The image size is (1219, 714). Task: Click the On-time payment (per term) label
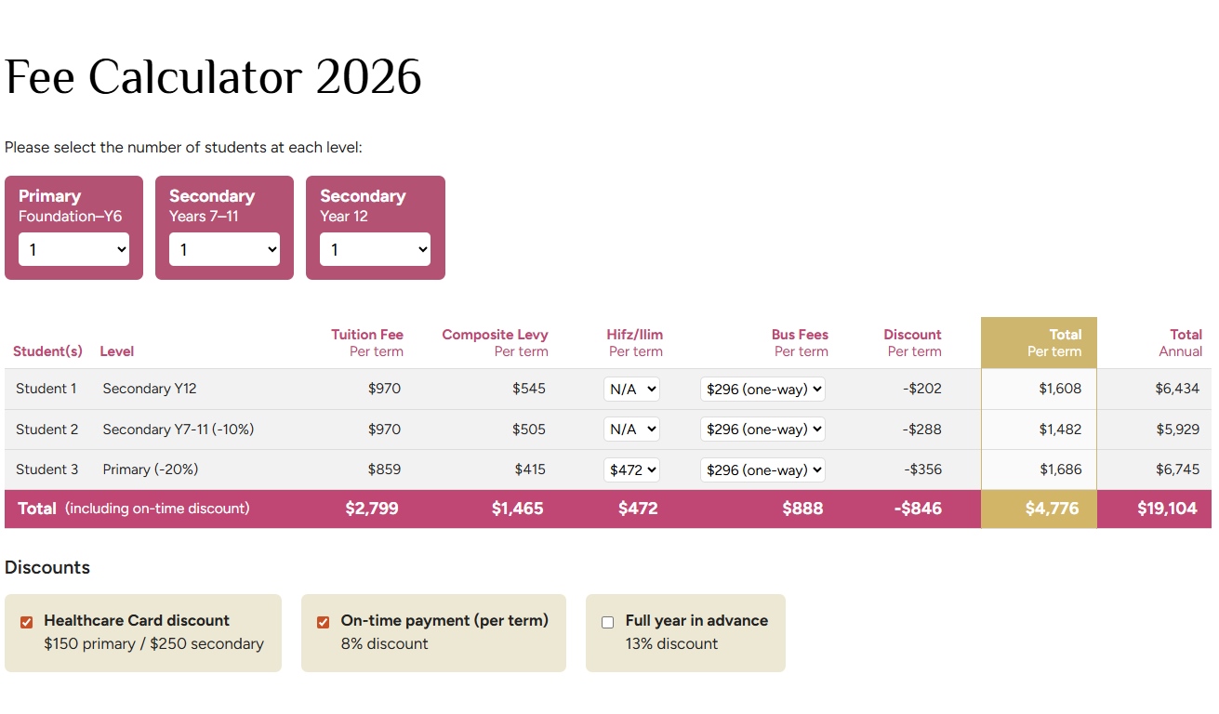(444, 620)
